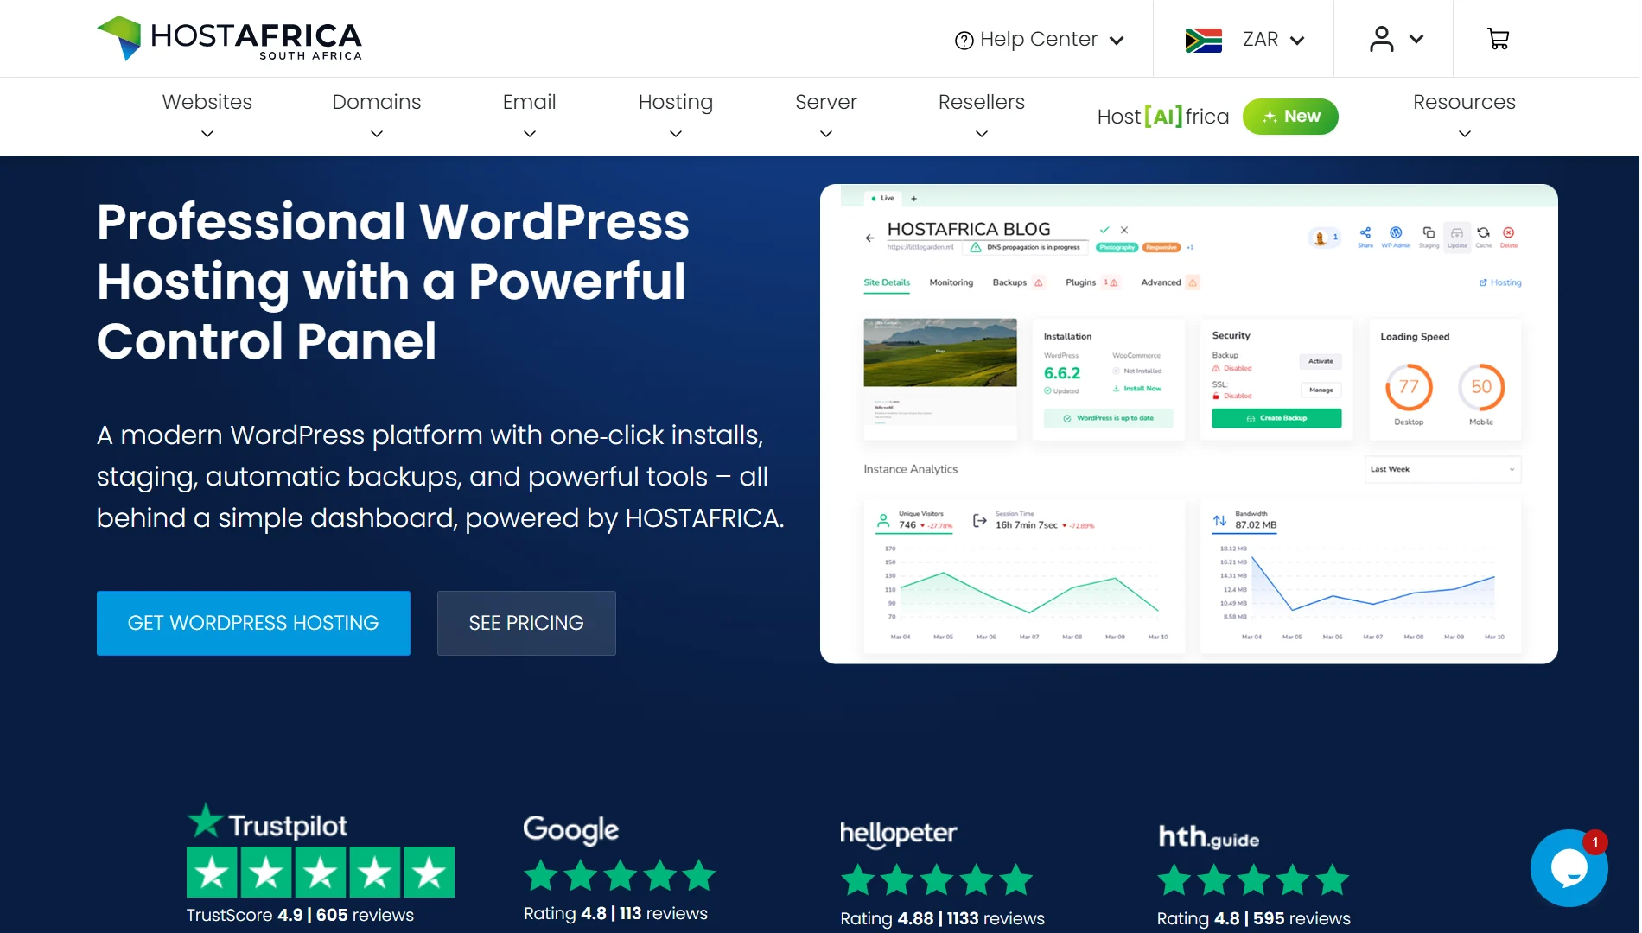This screenshot has height=933, width=1642.
Task: Click the SEE PRICING button
Action: (x=526, y=623)
